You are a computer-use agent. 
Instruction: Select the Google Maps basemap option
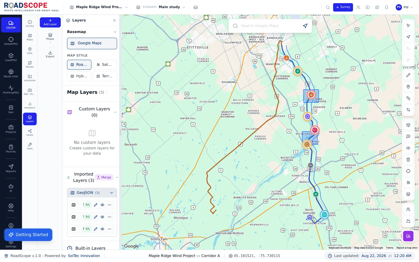92,43
